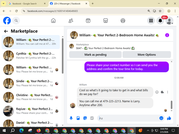Open the Video/Reels icon in top navigation
This screenshot has width=179, height=134.
tap(88, 21)
